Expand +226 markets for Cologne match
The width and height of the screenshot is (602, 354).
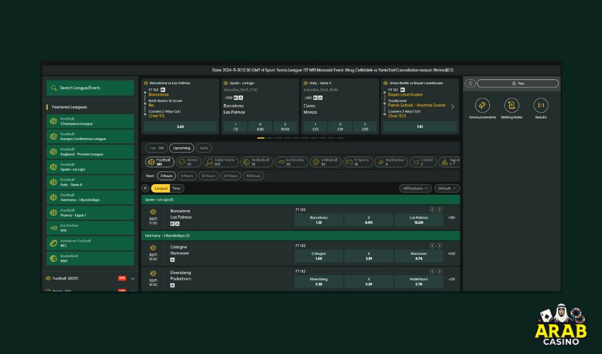(x=452, y=253)
